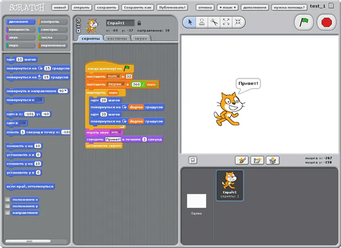Click the green flag start button
This screenshot has width=341, height=248.
pyautogui.click(x=304, y=22)
